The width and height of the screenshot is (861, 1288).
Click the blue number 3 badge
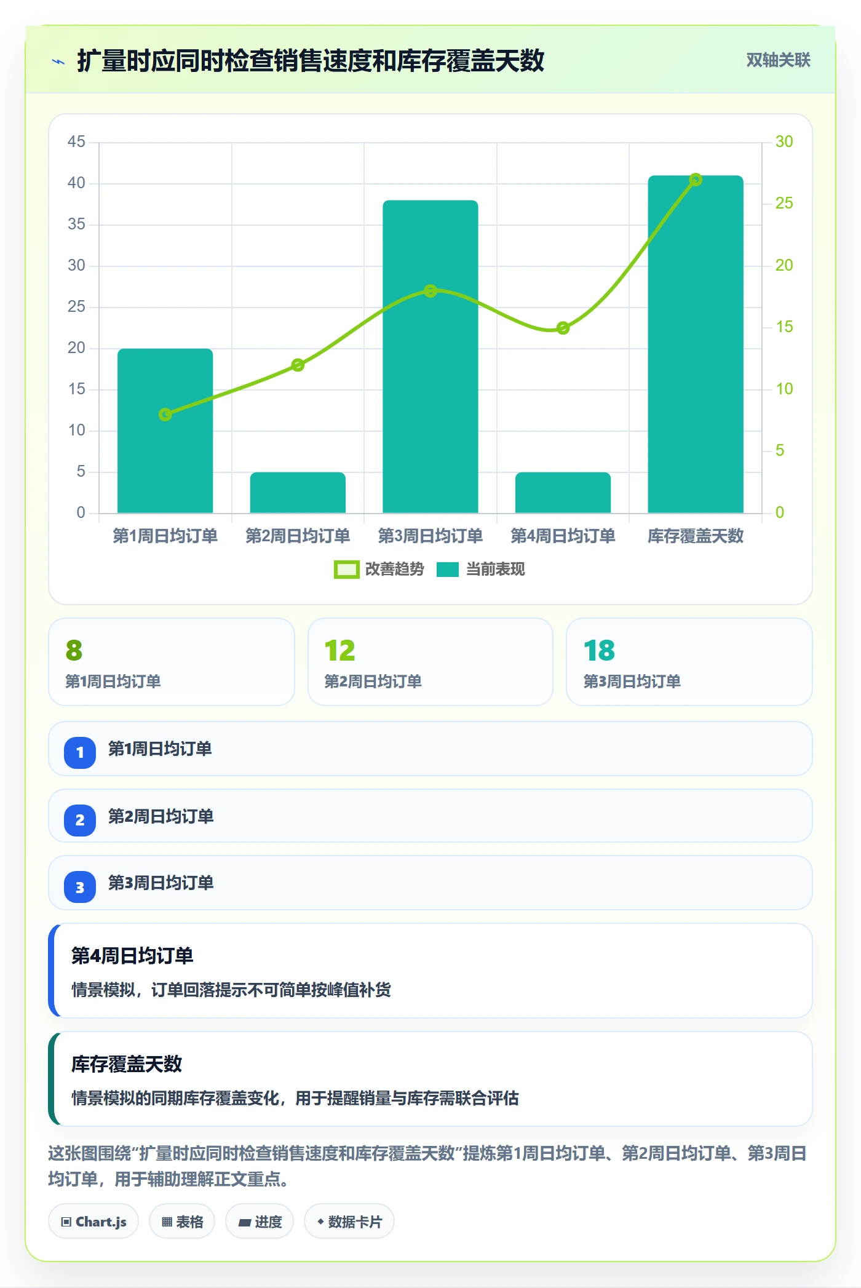80,887
